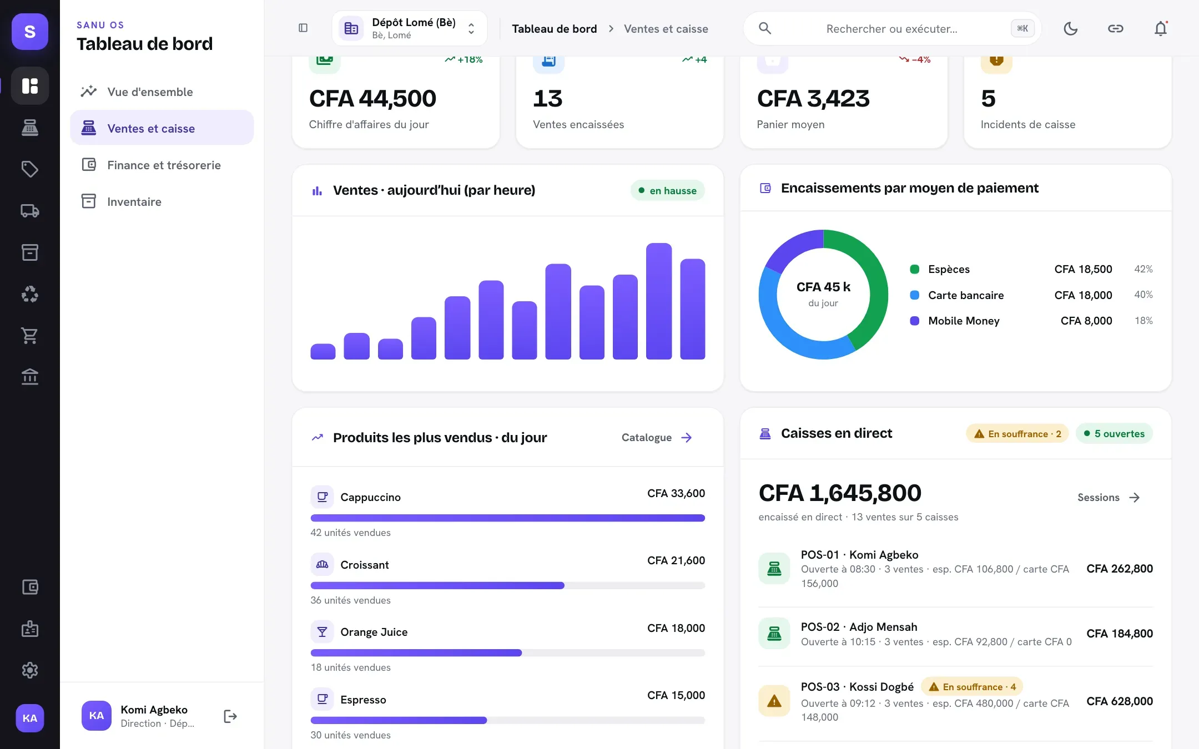Open the settings gear icon in rail
The height and width of the screenshot is (749, 1199).
tap(30, 670)
